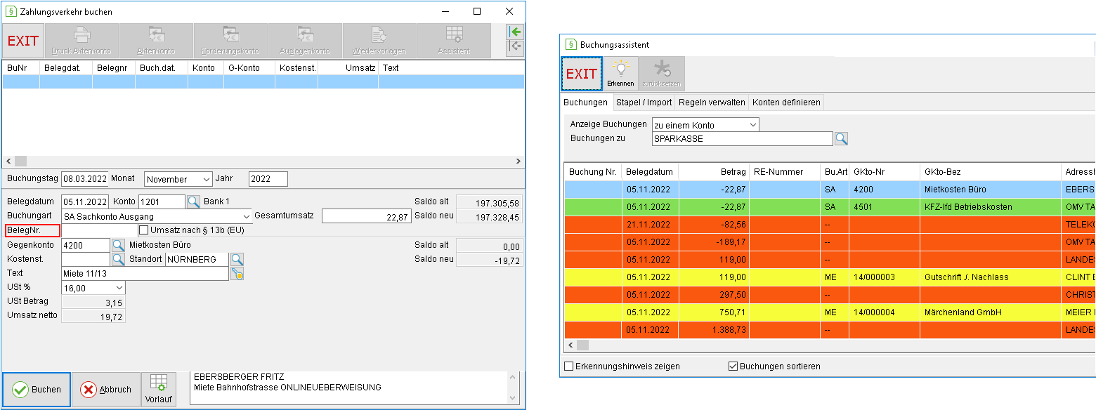Click the Vorlauf table icon button
This screenshot has width=1096, height=410.
coord(158,390)
